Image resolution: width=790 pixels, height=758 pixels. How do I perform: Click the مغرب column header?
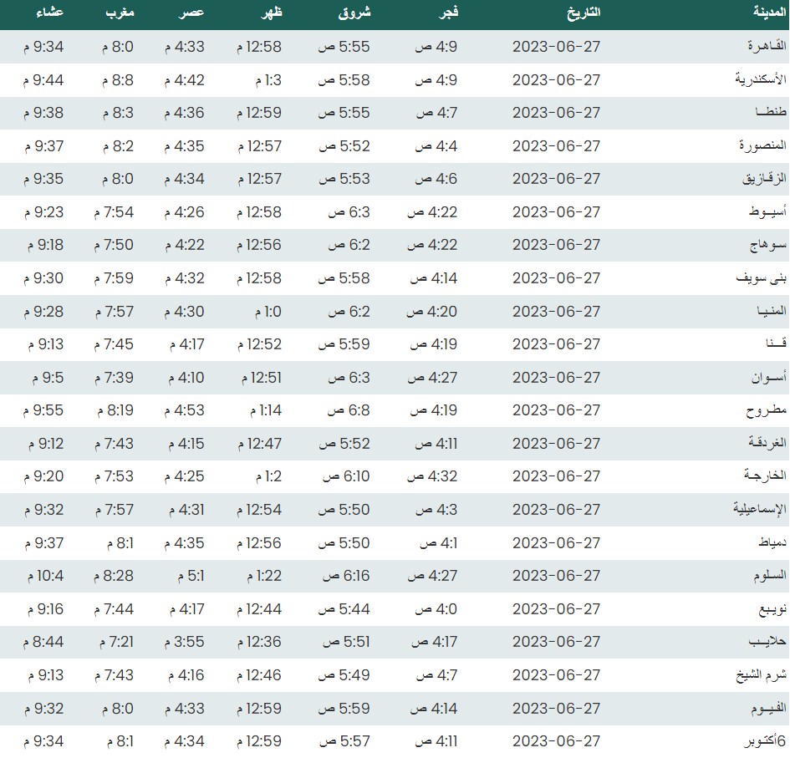pyautogui.click(x=121, y=13)
